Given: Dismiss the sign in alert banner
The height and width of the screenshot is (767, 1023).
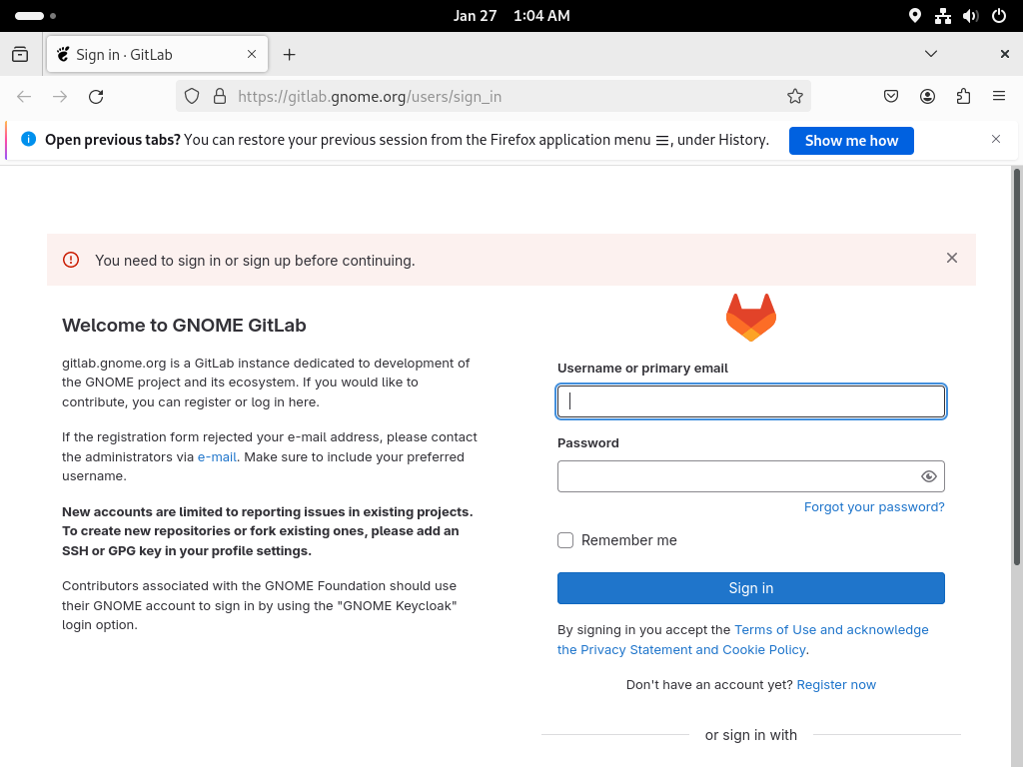Looking at the screenshot, I should pos(952,259).
